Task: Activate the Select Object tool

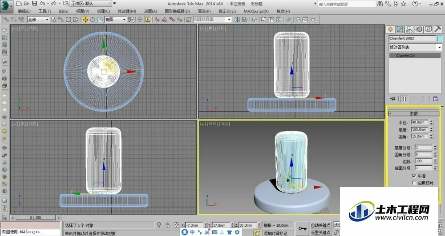Action: point(53,19)
